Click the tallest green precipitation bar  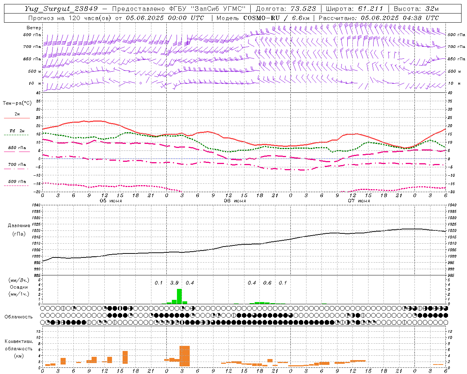click(179, 296)
